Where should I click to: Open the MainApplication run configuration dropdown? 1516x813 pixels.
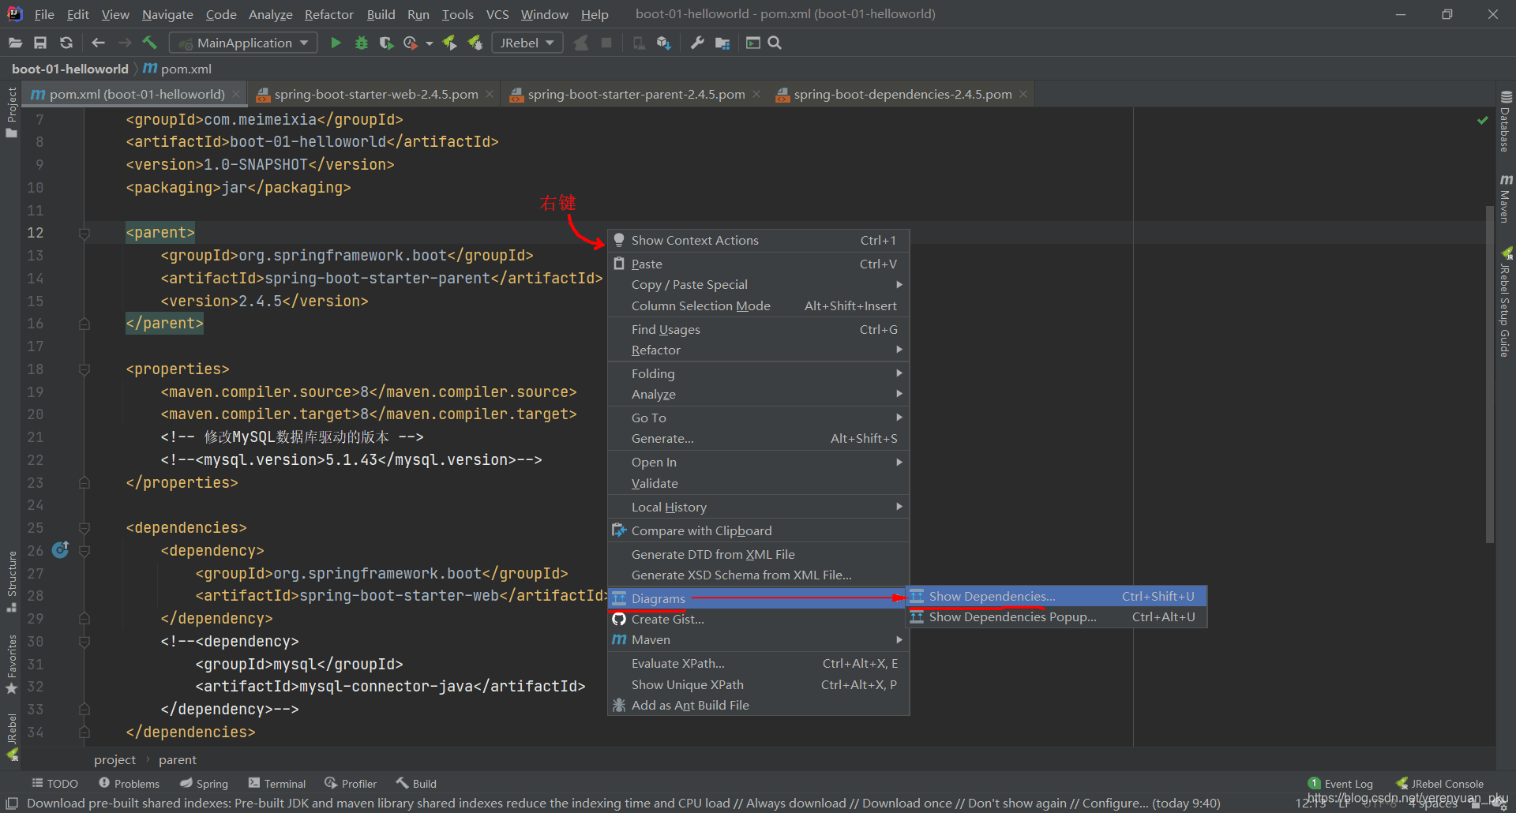244,43
